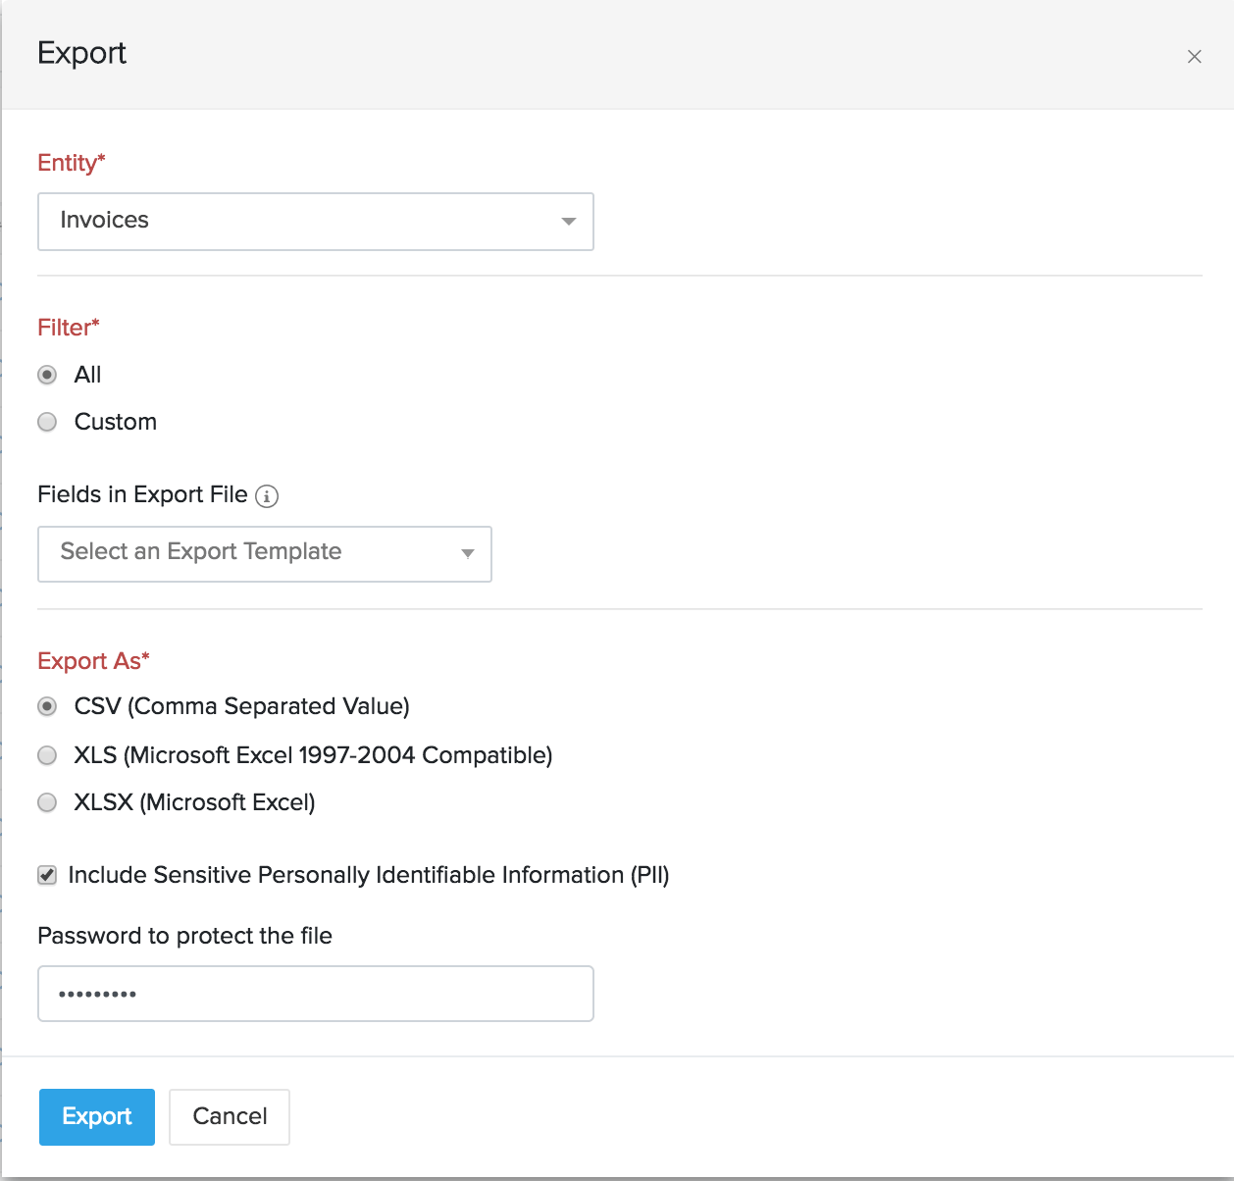The width and height of the screenshot is (1234, 1181).
Task: Open the Entity dropdown arrow
Action: coord(569,222)
